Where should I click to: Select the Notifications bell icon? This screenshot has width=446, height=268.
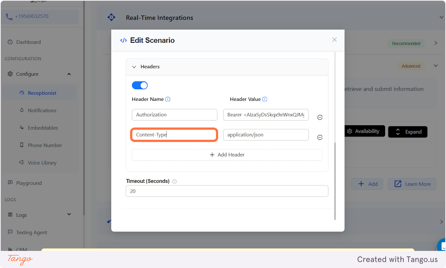22,110
